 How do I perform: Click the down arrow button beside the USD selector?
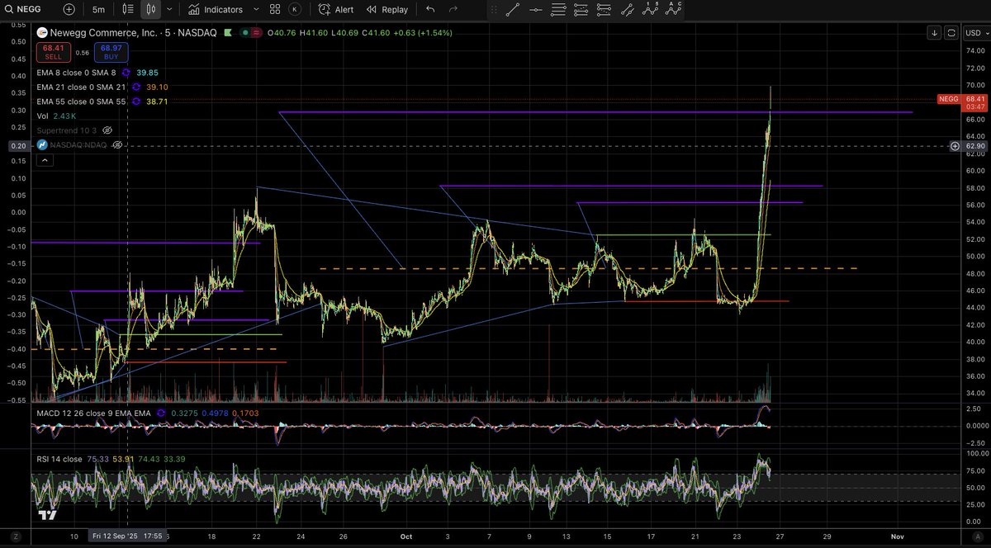tap(934, 32)
